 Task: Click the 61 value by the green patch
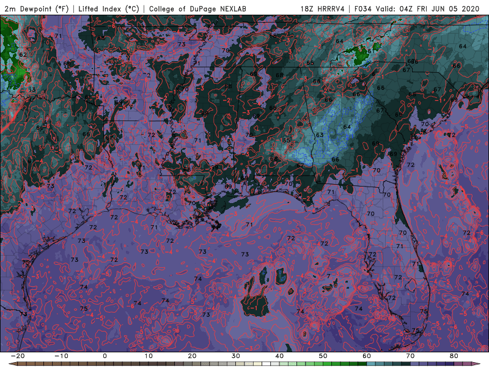(x=370, y=51)
